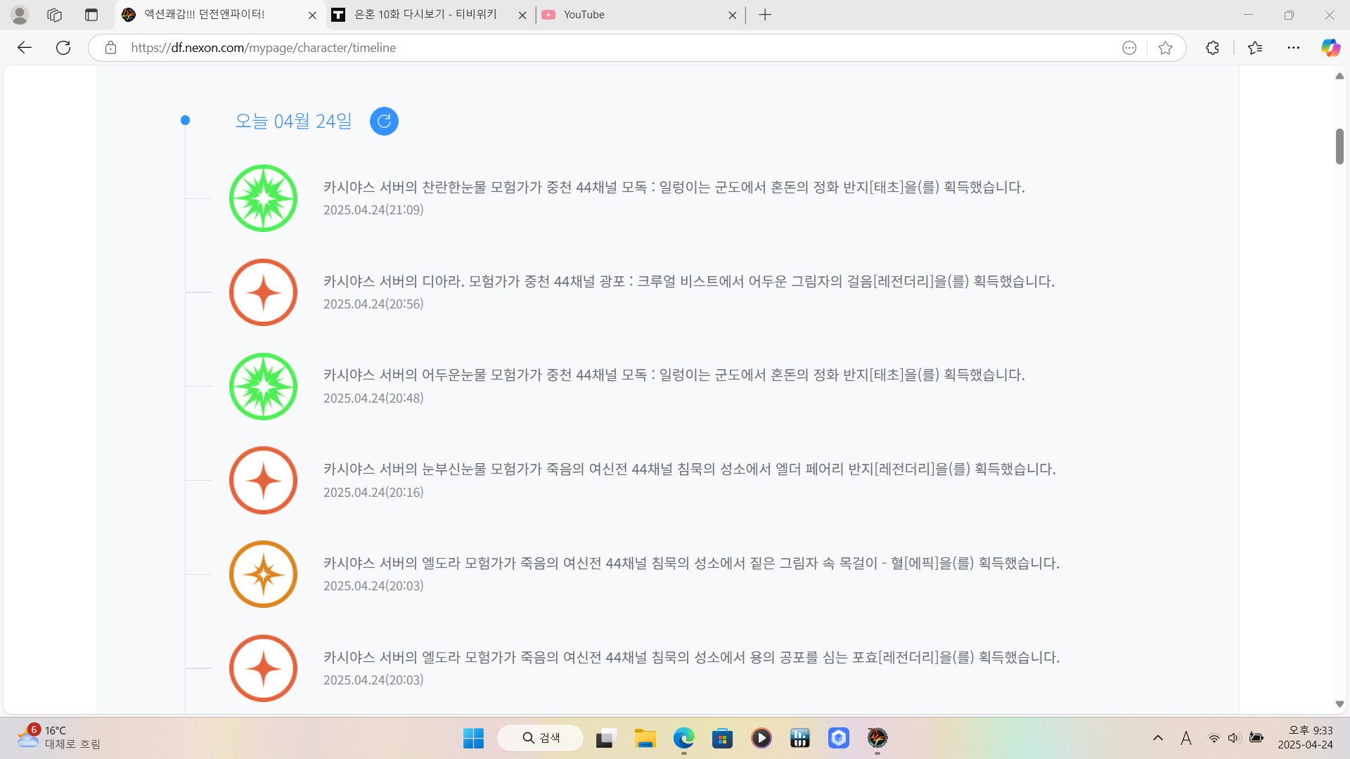Open the vertical tab actions menu
This screenshot has width=1350, height=759.
pyautogui.click(x=91, y=15)
